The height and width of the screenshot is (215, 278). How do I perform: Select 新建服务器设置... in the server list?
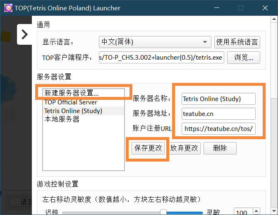(x=72, y=93)
